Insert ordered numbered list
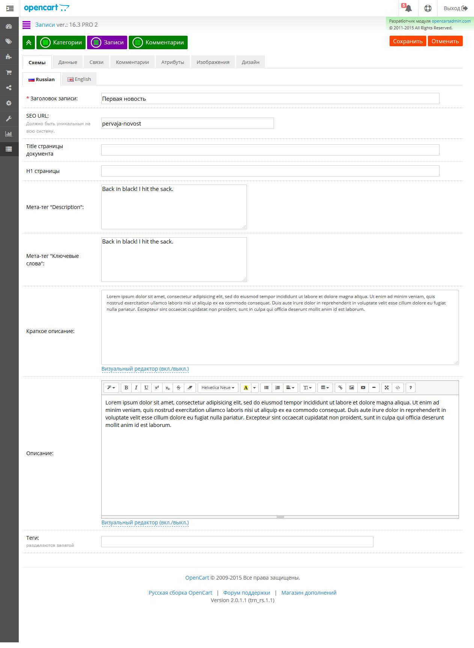474x648 pixels. tap(277, 388)
